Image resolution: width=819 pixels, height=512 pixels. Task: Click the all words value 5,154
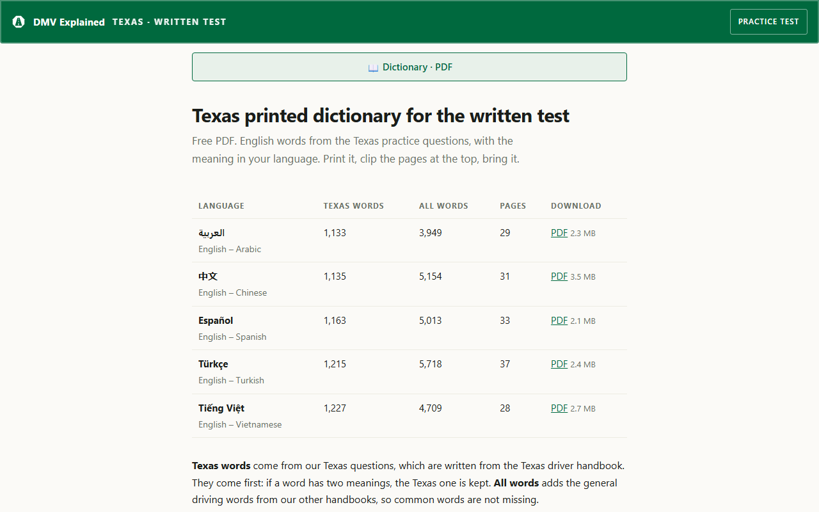(x=431, y=276)
